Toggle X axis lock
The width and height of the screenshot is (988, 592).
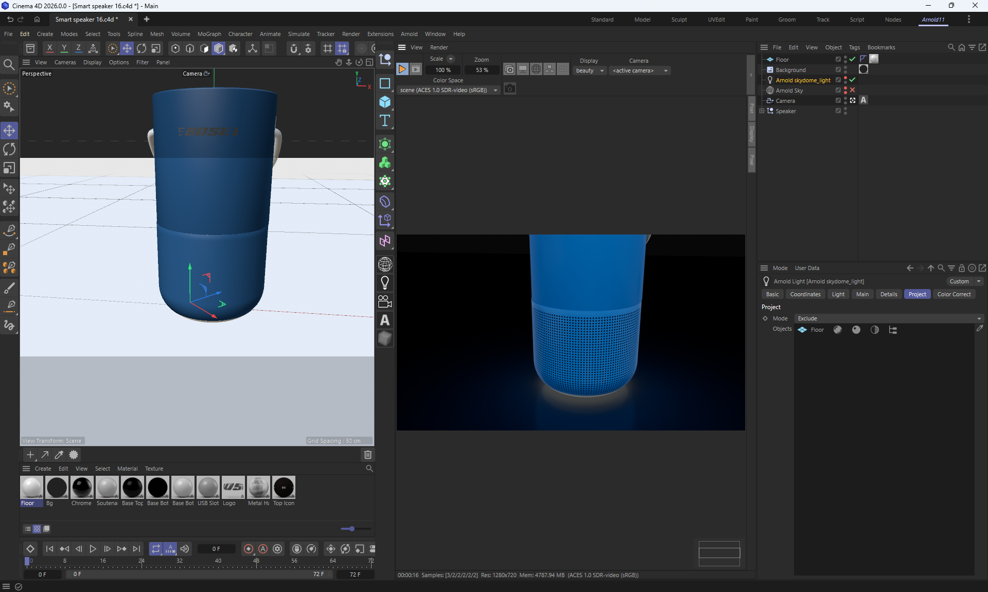pyautogui.click(x=49, y=48)
